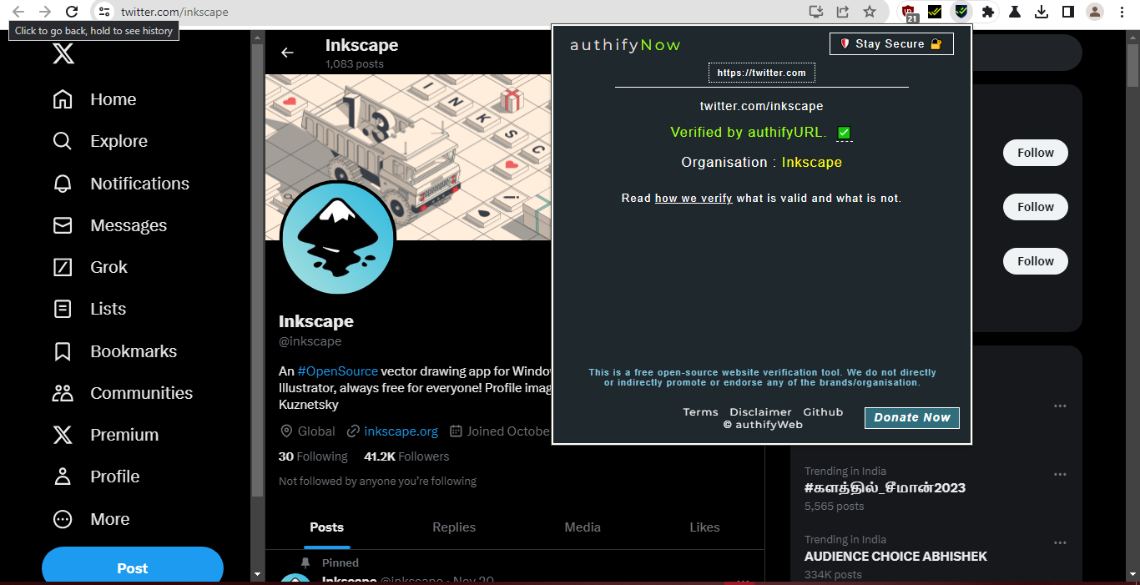The height and width of the screenshot is (585, 1140).
Task: Open uBlock Origin extension icon
Action: pos(909,13)
